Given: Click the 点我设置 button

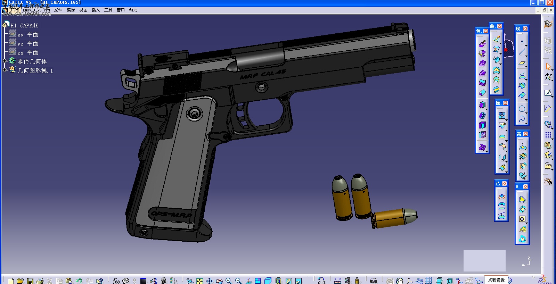Looking at the screenshot, I should click(497, 280).
